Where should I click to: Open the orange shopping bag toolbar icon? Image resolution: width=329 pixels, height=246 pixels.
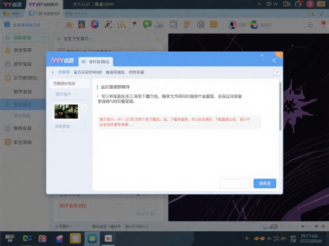[x=68, y=24]
